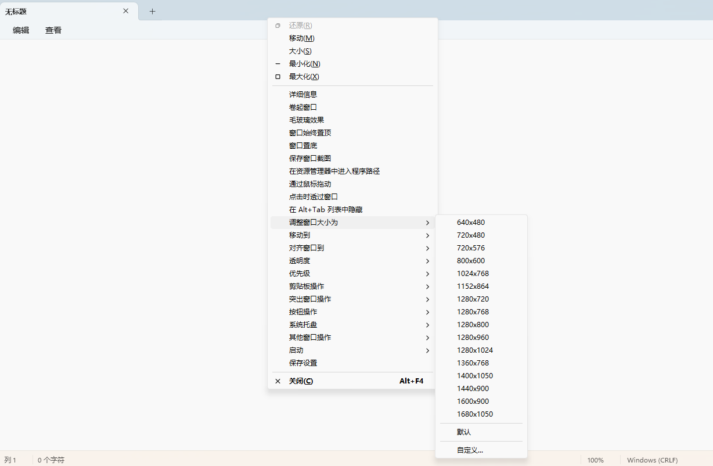Screen dimensions: 713x466
Task: Toggle 通过鼠标拖动 option
Action: (x=352, y=184)
